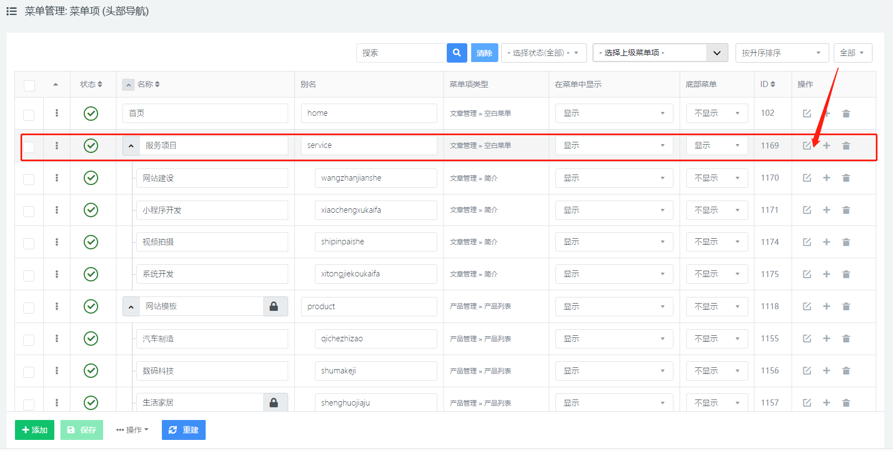The height and width of the screenshot is (451, 893).
Task: Open the 选择状态(全部) filter dropdown
Action: [x=543, y=53]
